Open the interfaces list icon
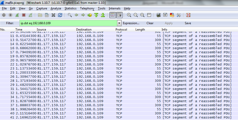Image resolution: width=238 pixels, height=120 pixels. point(4,15)
